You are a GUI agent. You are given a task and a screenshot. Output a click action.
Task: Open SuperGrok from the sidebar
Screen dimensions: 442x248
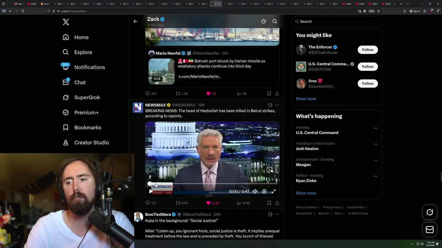coord(81,97)
